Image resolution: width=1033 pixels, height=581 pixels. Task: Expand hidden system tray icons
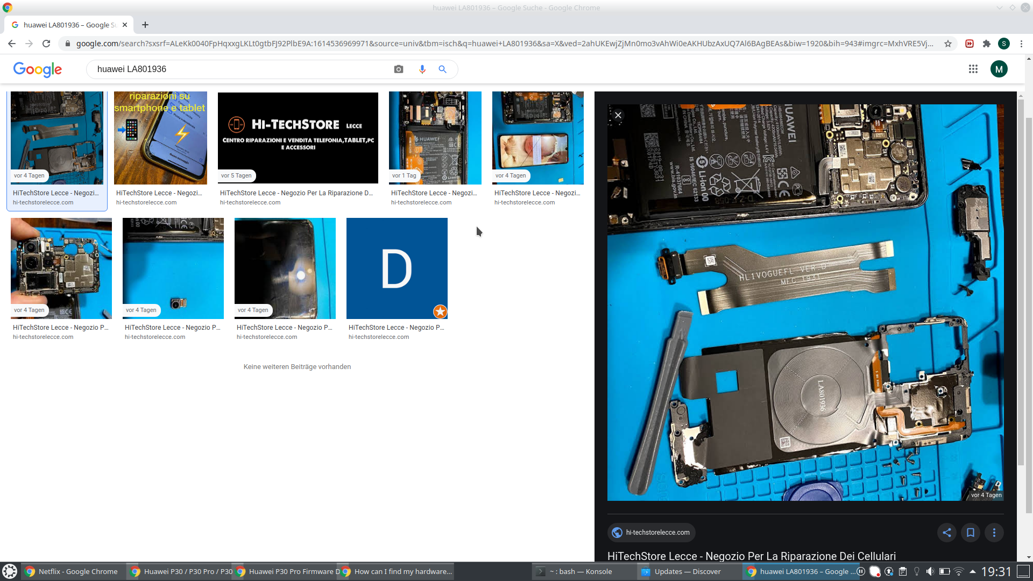click(973, 571)
